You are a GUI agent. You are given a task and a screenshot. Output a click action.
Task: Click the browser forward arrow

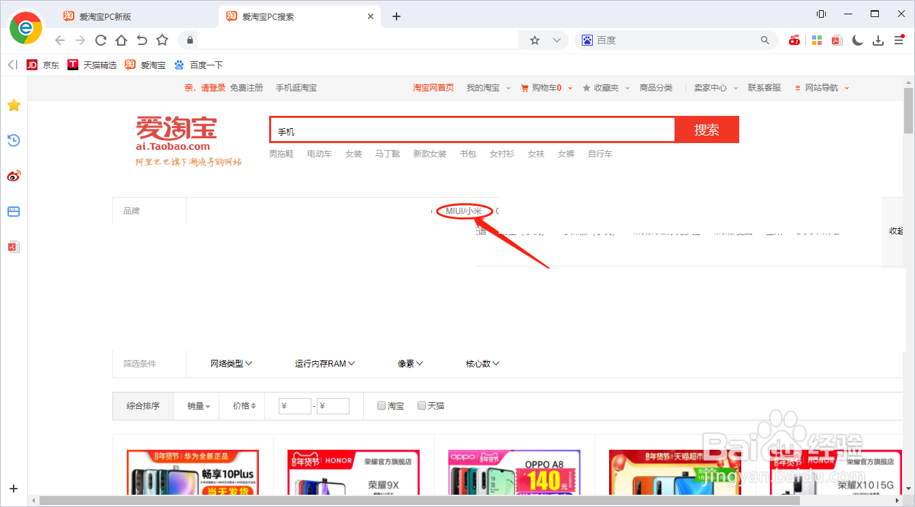80,40
